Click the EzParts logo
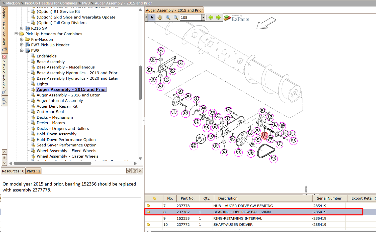 pyautogui.click(x=236, y=18)
